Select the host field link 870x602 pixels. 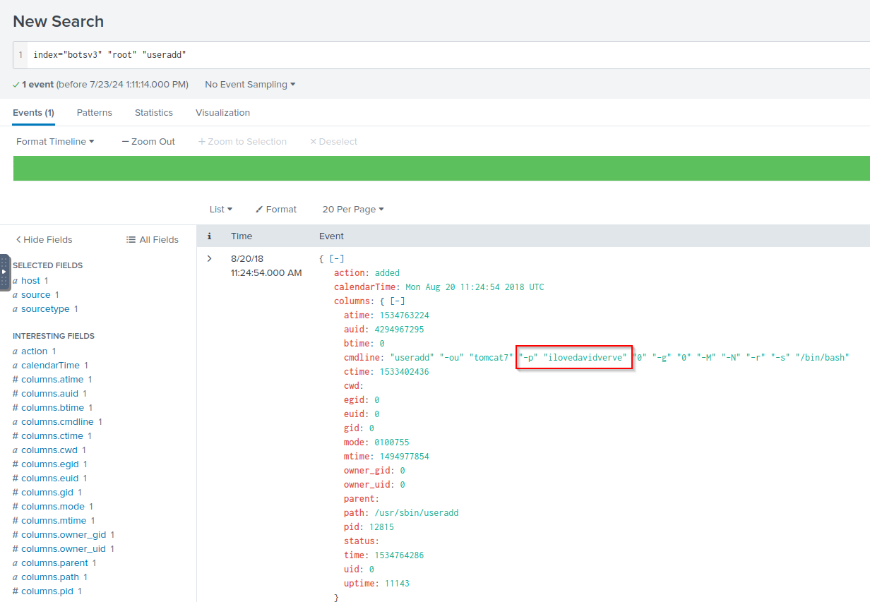click(x=30, y=281)
